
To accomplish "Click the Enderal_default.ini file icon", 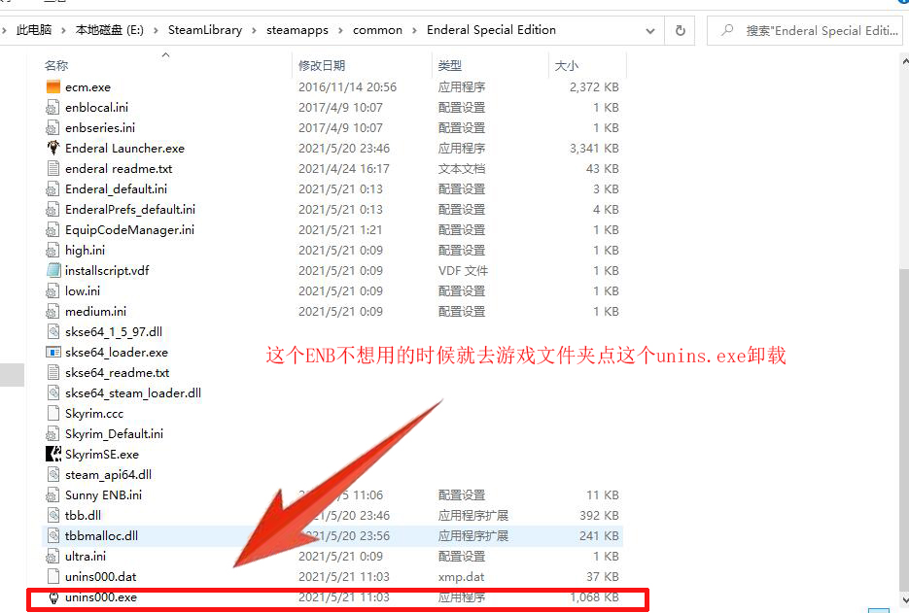I will (x=52, y=188).
